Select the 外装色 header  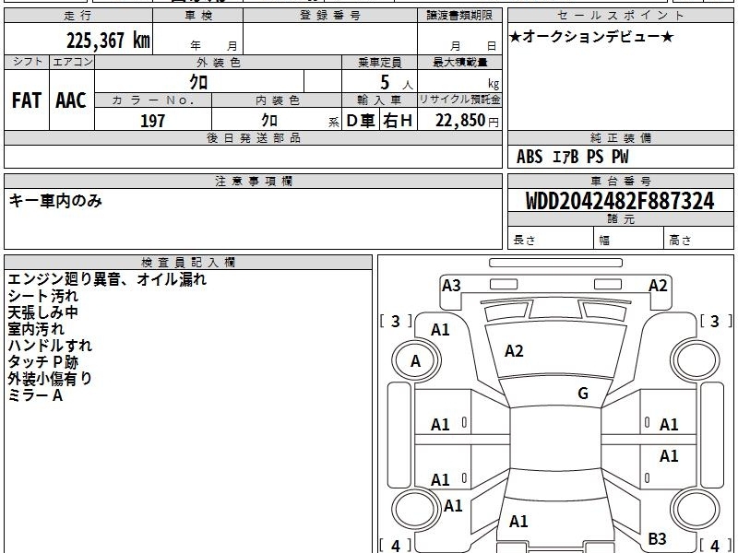[218, 62]
